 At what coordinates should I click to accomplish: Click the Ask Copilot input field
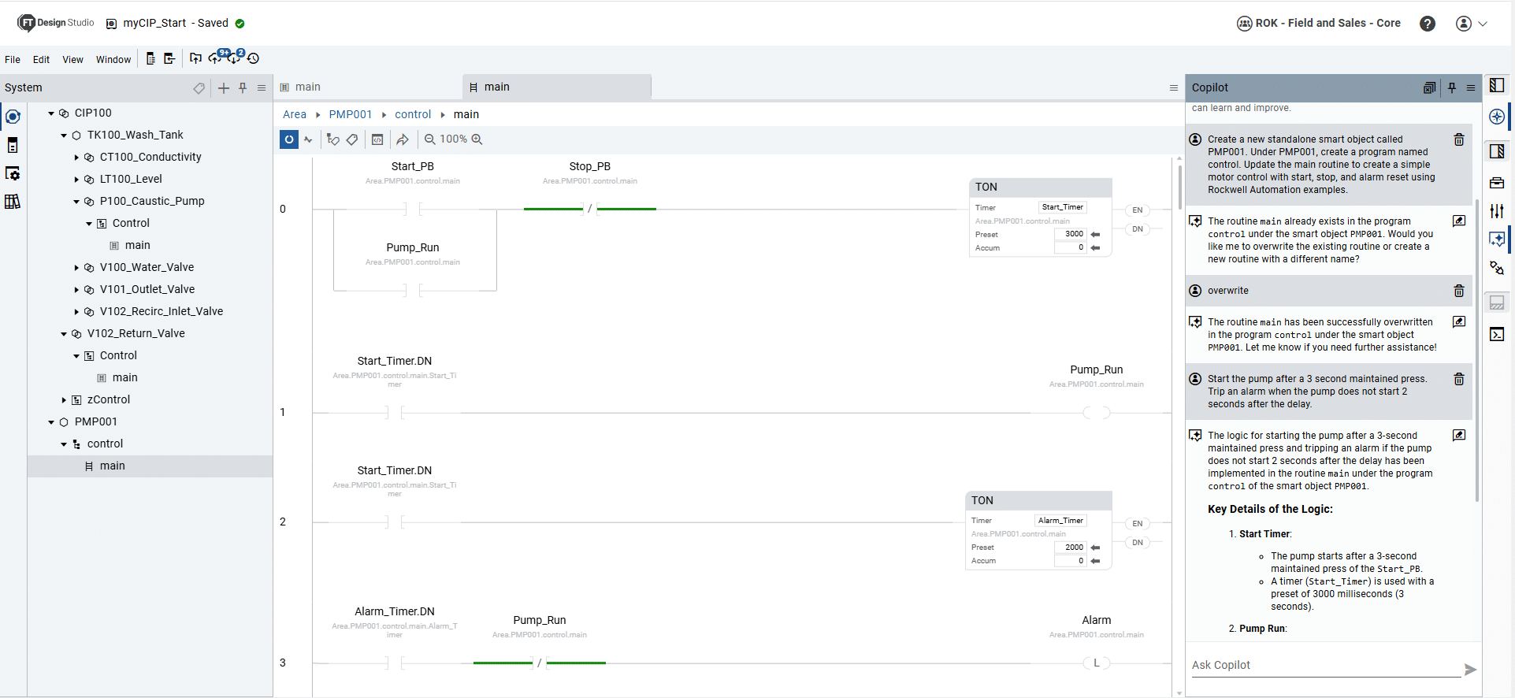pyautogui.click(x=1324, y=665)
